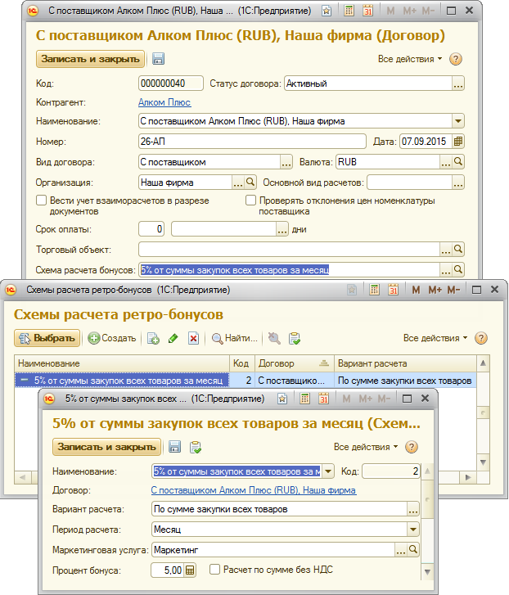The height and width of the screenshot is (595, 509).
Task: Sort by Договор column header
Action: click(295, 363)
